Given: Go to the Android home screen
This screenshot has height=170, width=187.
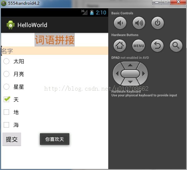Looking at the screenshot, I should (x=120, y=46).
